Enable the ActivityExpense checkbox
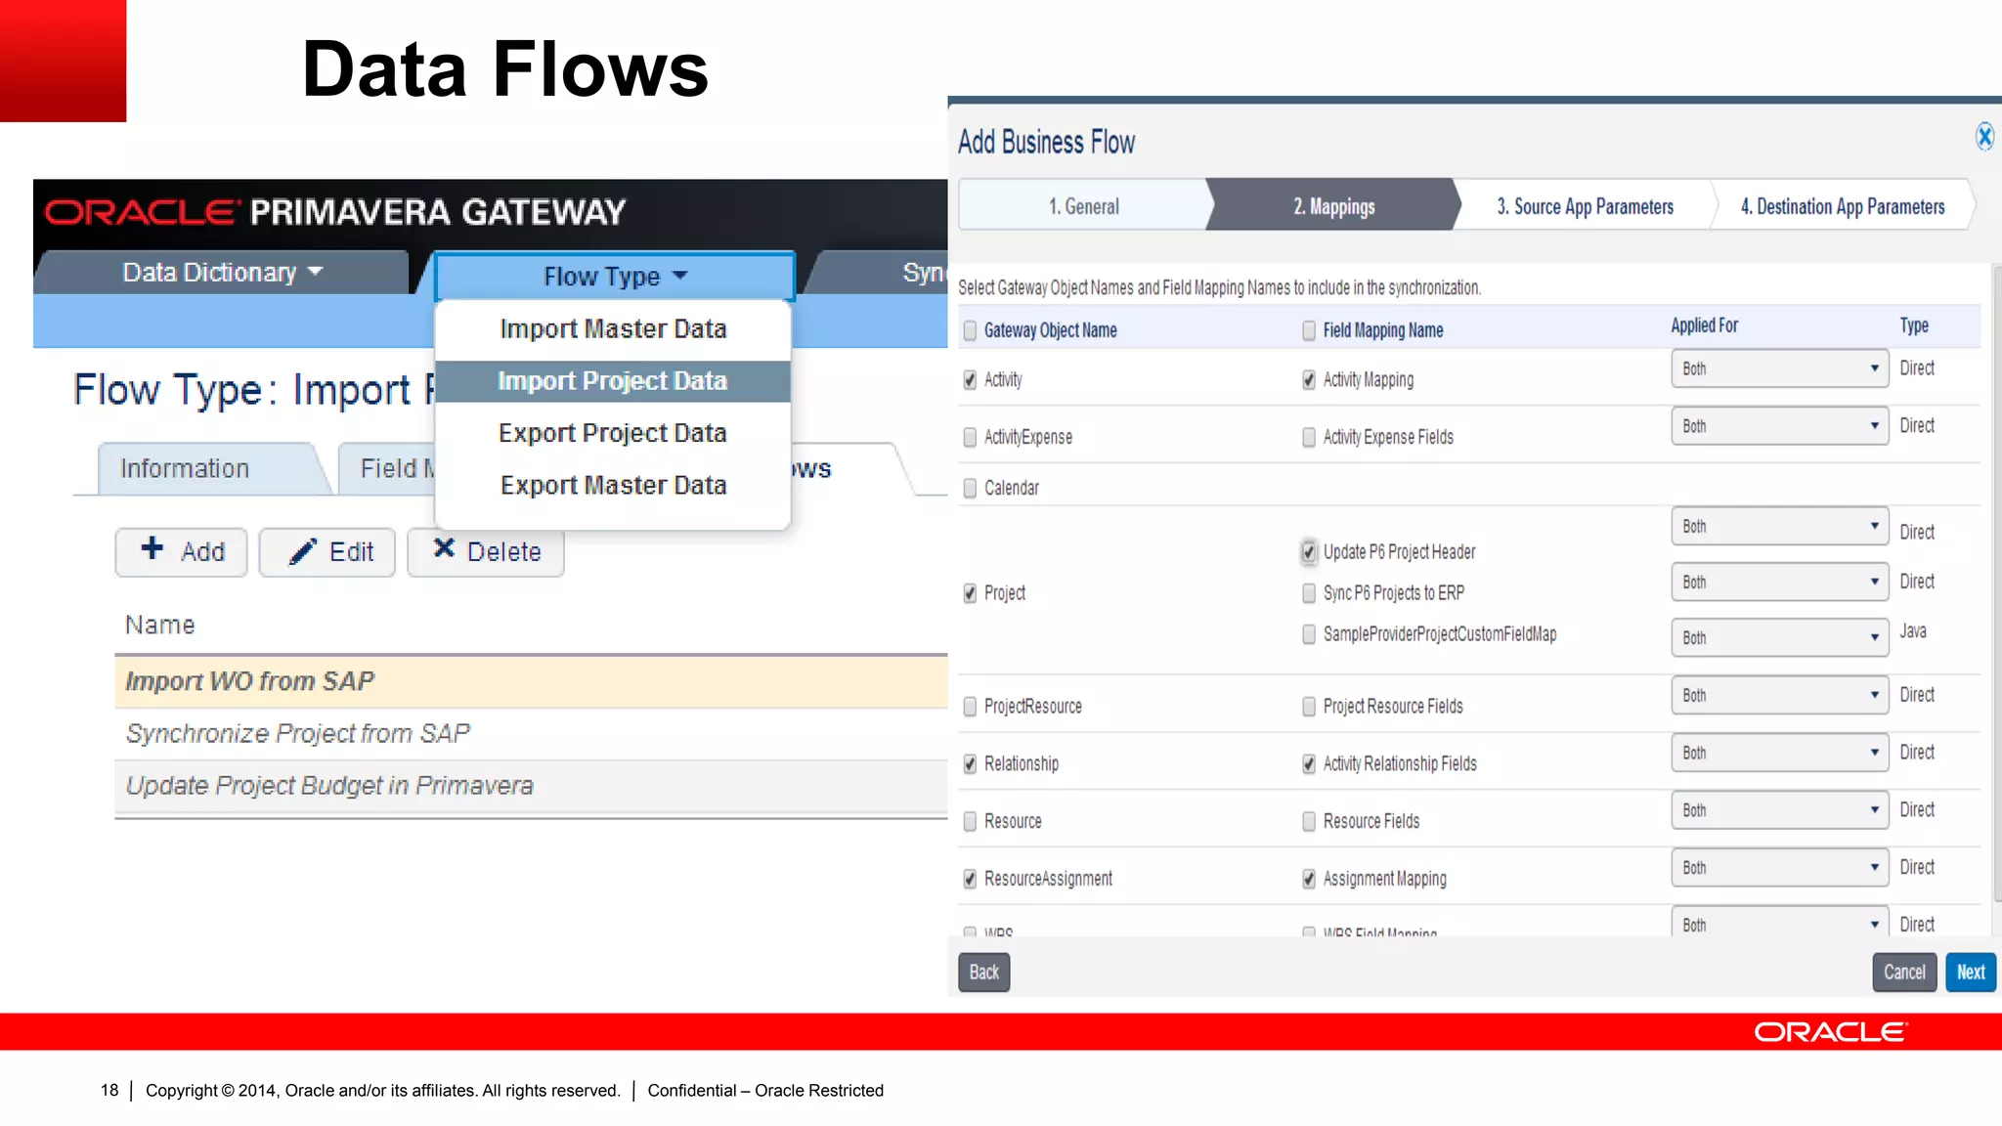The height and width of the screenshot is (1126, 2002). [x=970, y=437]
